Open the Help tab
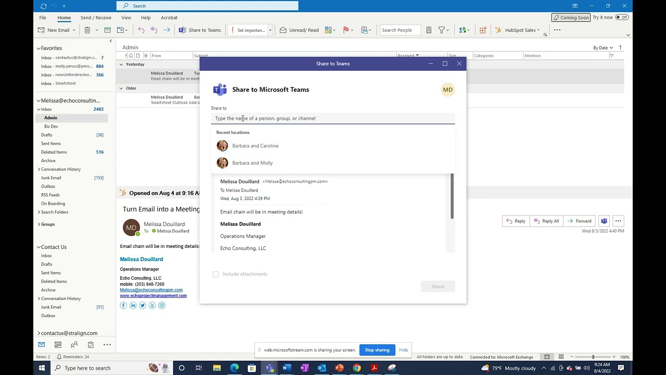This screenshot has height=375, width=666. (146, 18)
